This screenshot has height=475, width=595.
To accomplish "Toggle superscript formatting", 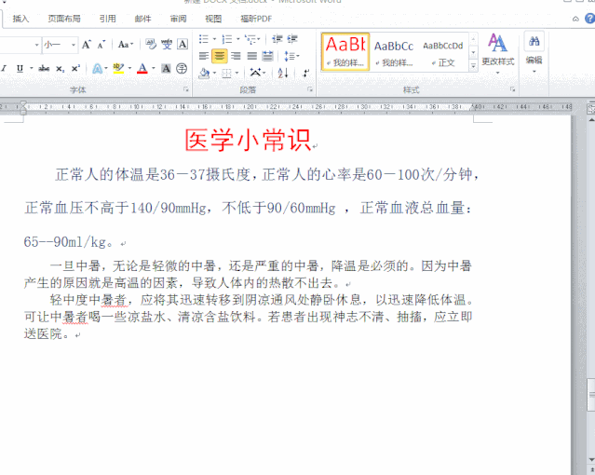I will [x=75, y=68].
